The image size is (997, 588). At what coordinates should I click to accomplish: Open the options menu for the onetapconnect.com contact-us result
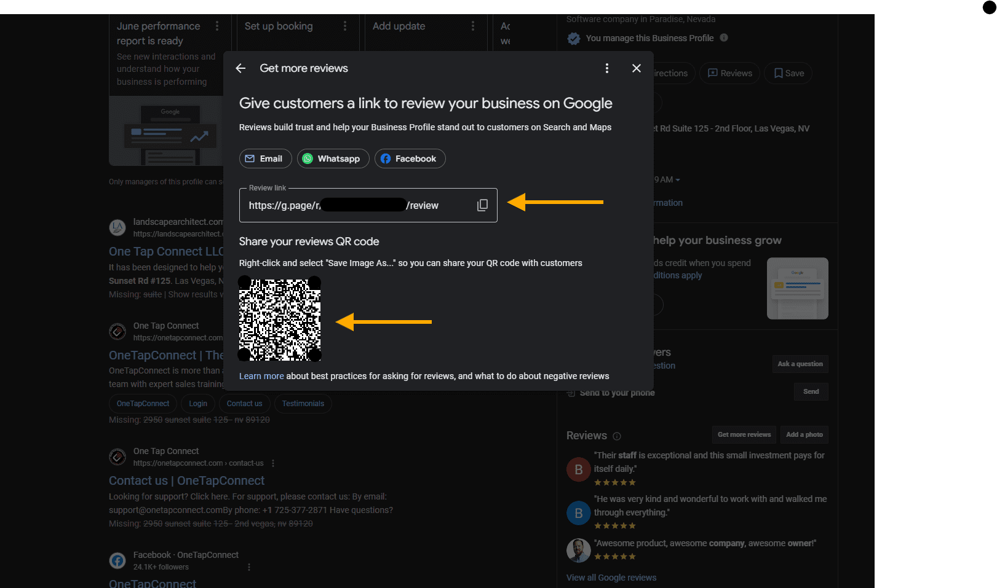273,463
